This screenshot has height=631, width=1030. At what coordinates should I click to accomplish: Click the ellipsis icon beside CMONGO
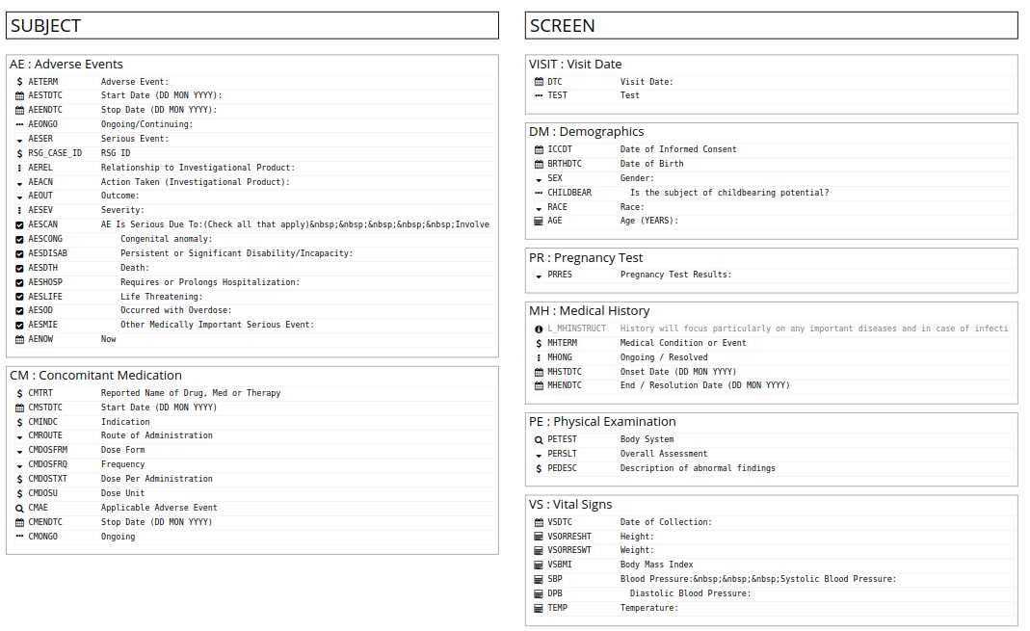pyautogui.click(x=19, y=537)
